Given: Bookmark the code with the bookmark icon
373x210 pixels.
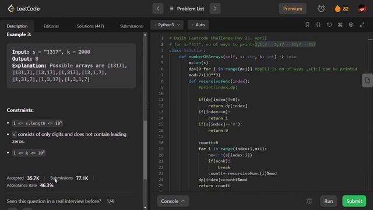Looking at the screenshot, I should [x=307, y=24].
